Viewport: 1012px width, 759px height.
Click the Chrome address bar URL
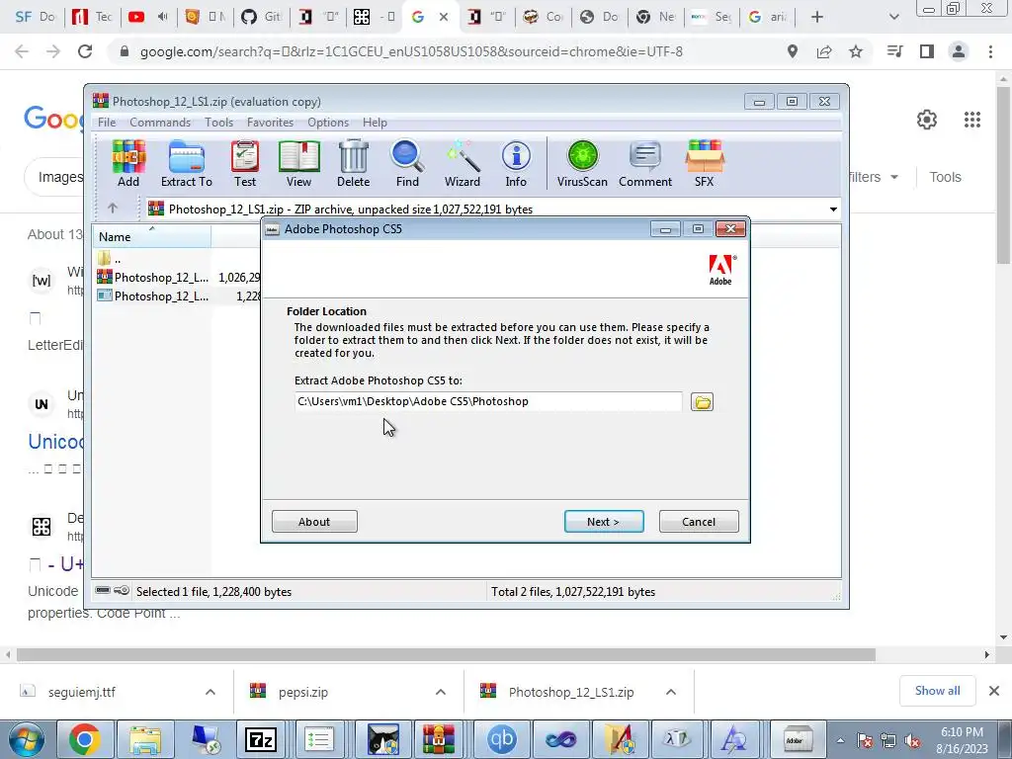tap(411, 51)
